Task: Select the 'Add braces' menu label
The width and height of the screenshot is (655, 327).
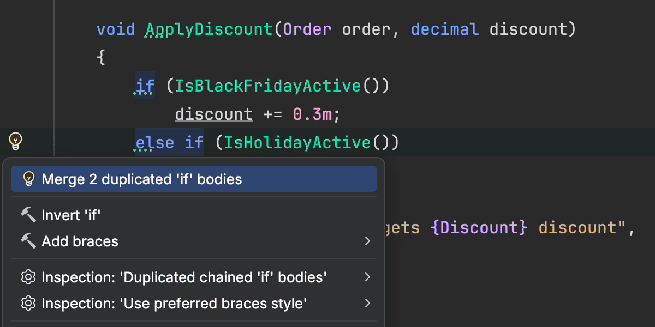Action: click(80, 241)
